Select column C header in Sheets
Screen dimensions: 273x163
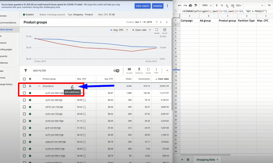click(228, 16)
